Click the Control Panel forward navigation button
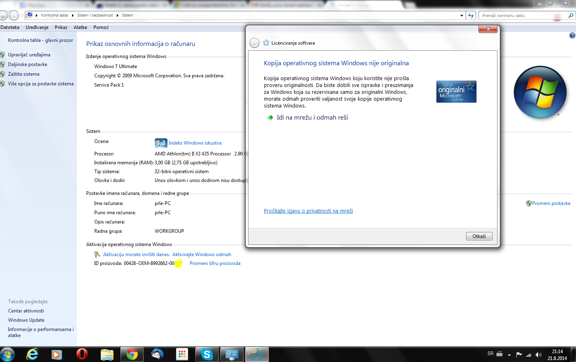This screenshot has height=362, width=576. (x=14, y=15)
